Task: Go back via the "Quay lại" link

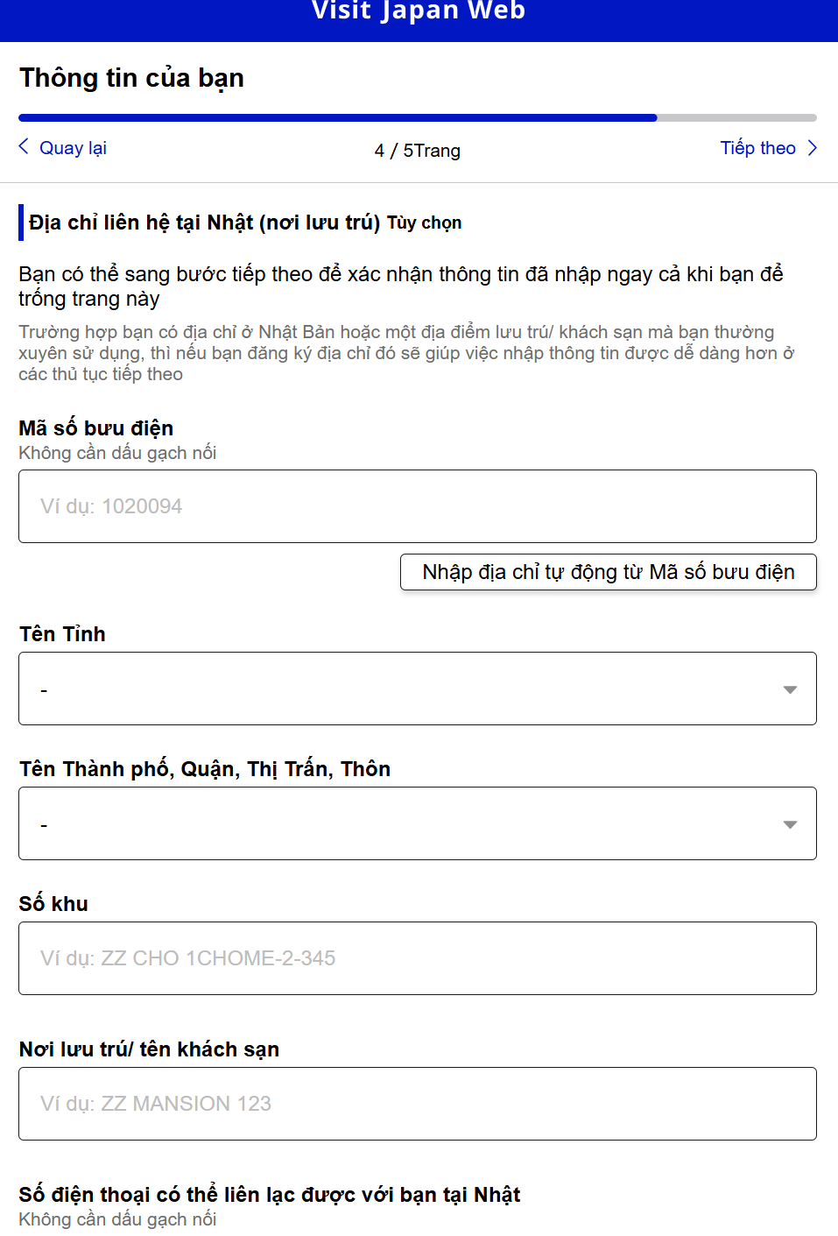Action: tap(73, 148)
